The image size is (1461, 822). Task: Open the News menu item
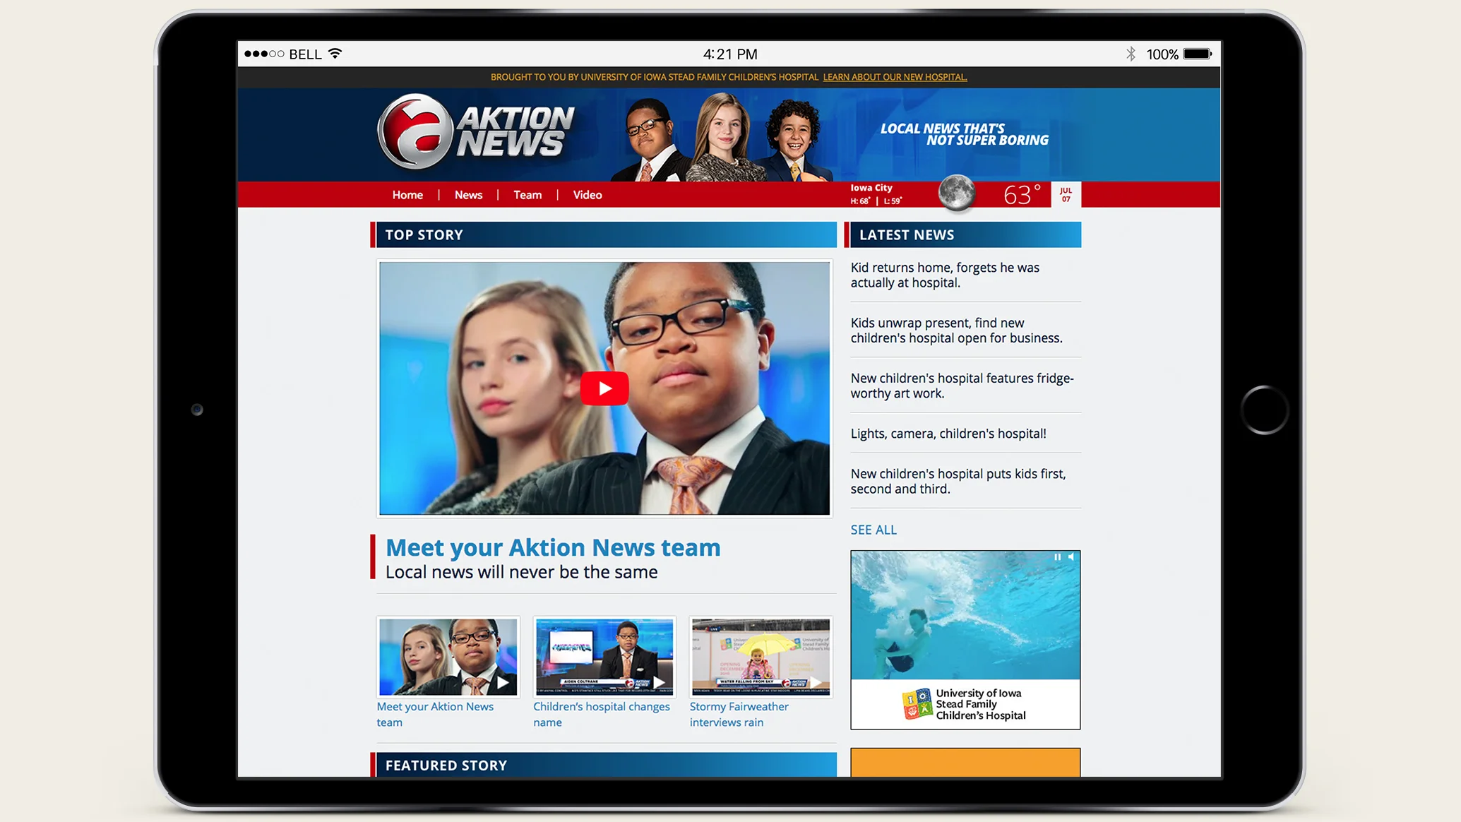(x=468, y=195)
